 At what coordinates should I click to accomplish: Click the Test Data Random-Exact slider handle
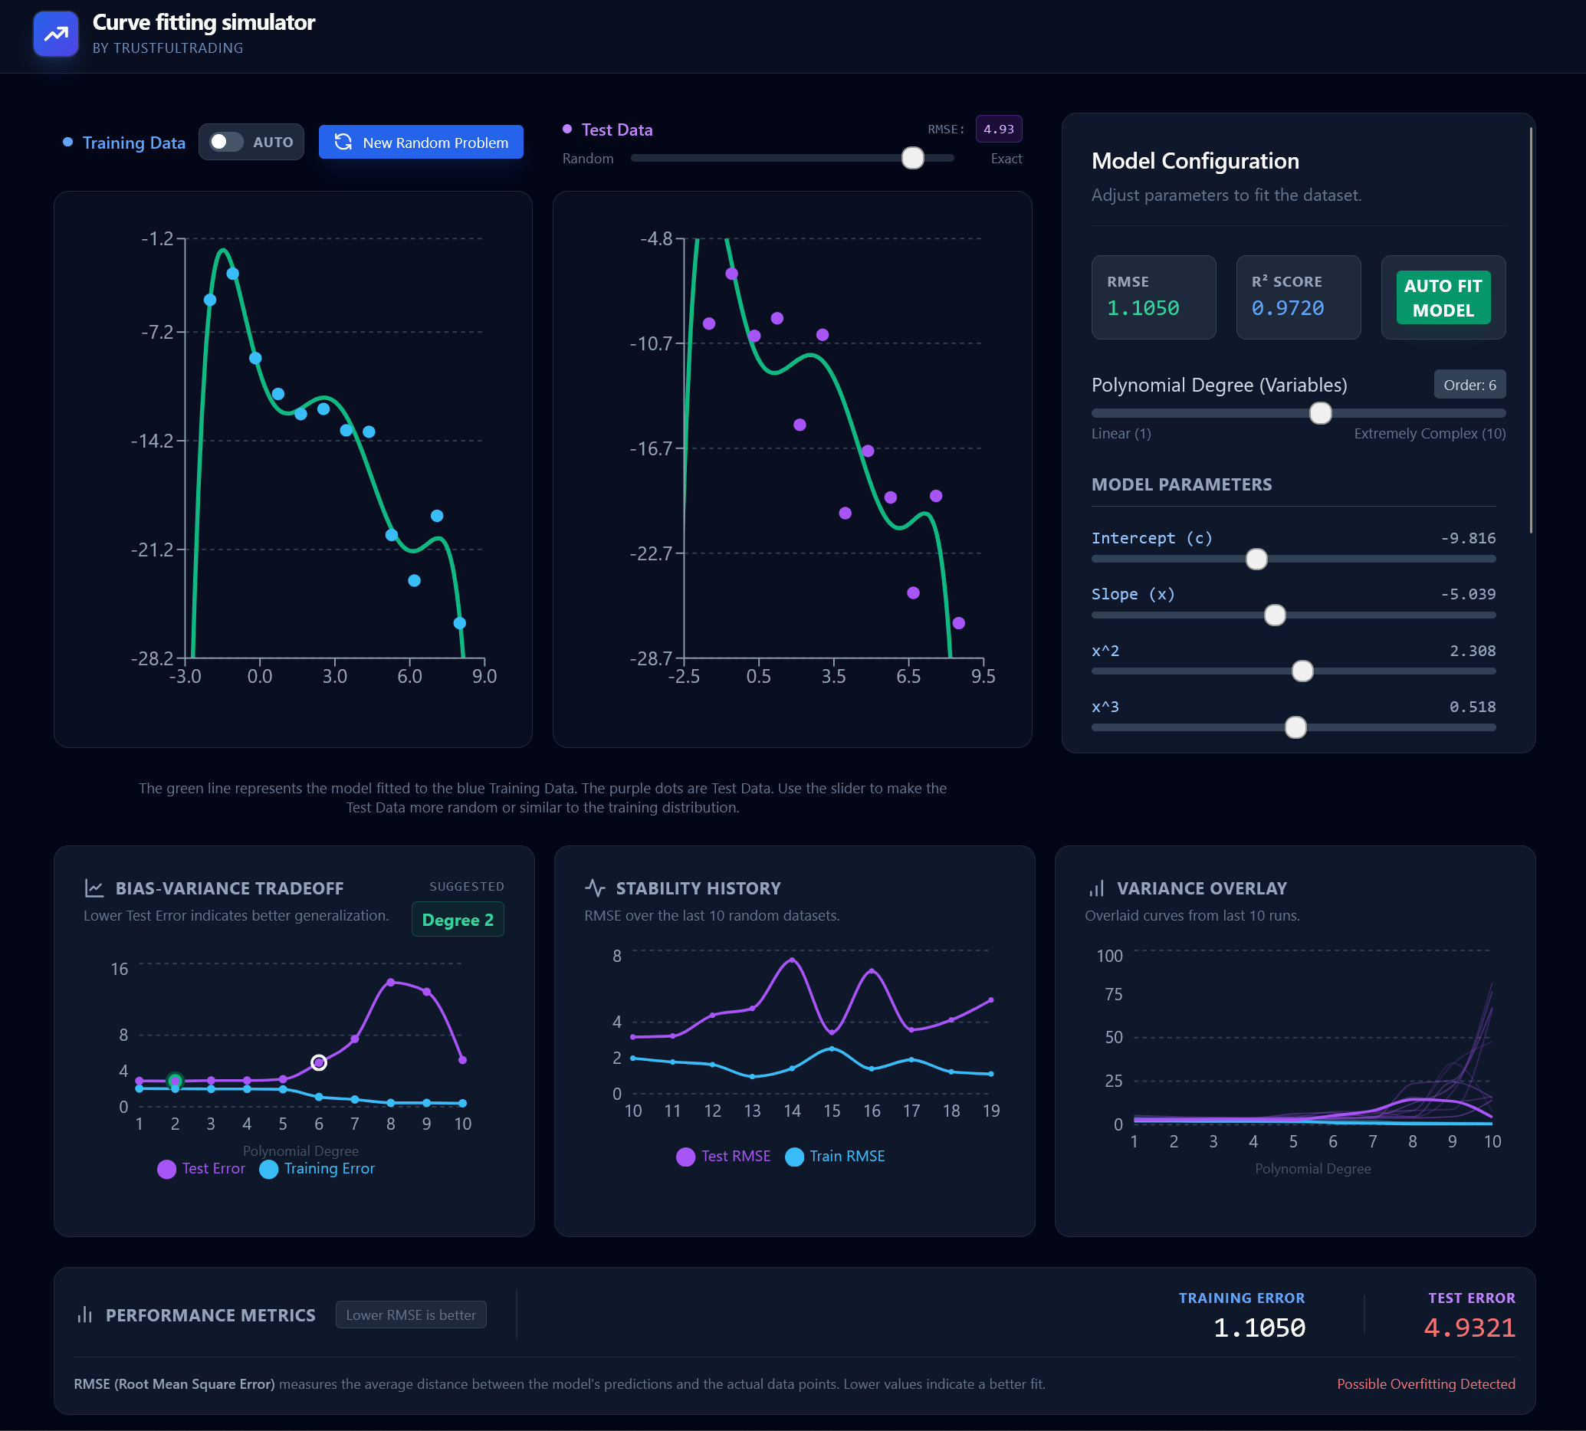[x=912, y=158]
